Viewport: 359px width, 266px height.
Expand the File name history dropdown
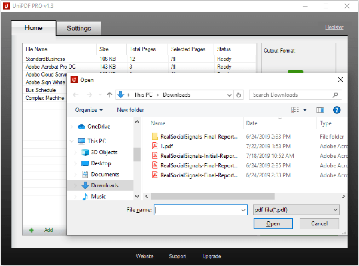244,210
